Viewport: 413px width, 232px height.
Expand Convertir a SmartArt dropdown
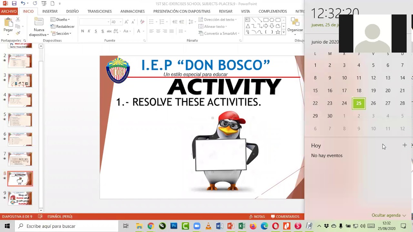click(219, 34)
